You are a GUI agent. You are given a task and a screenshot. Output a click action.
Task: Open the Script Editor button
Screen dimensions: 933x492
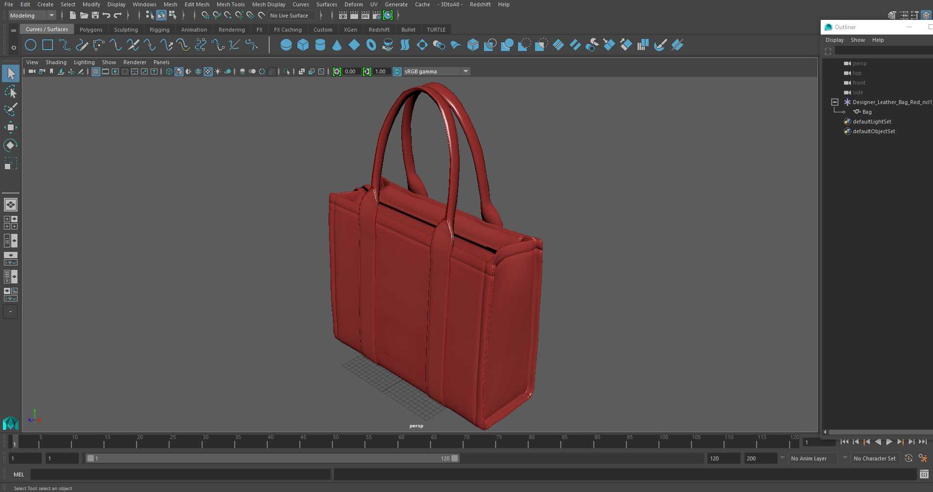pos(924,474)
